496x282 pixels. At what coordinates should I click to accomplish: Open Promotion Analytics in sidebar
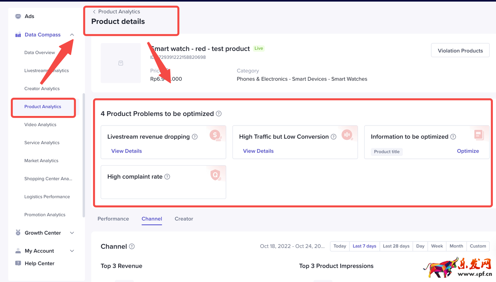(45, 215)
